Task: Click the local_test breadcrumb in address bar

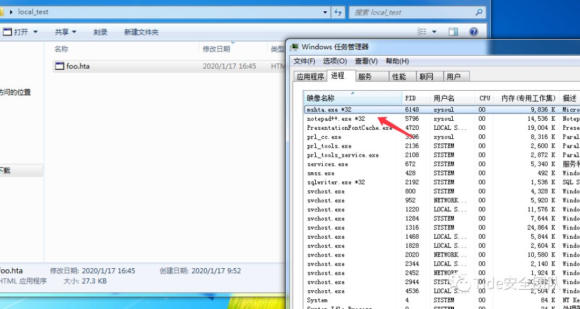Action: click(x=33, y=12)
